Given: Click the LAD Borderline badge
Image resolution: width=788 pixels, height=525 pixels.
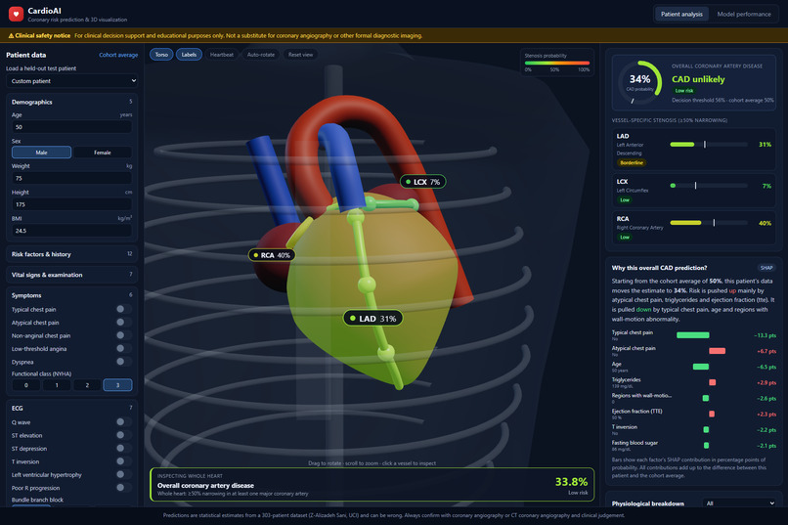Looking at the screenshot, I should 632,162.
